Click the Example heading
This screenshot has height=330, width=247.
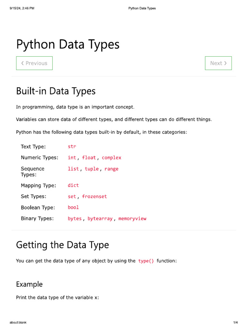[x=29, y=284]
